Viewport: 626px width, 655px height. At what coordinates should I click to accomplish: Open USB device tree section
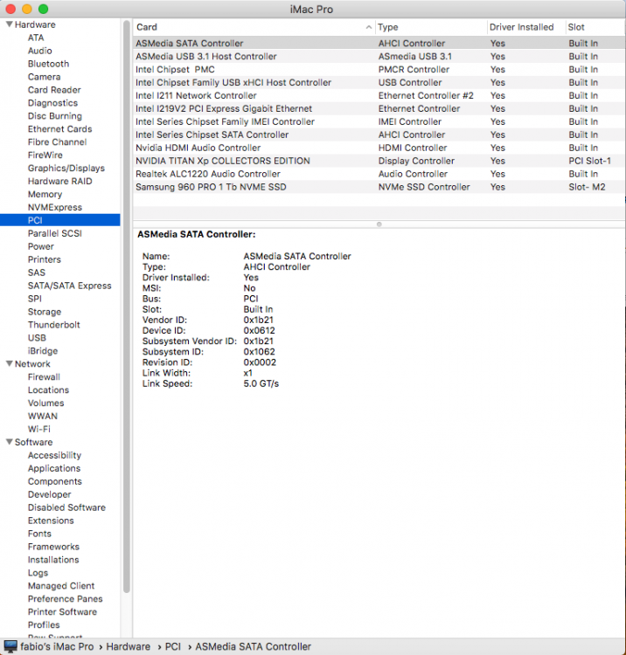pos(37,337)
